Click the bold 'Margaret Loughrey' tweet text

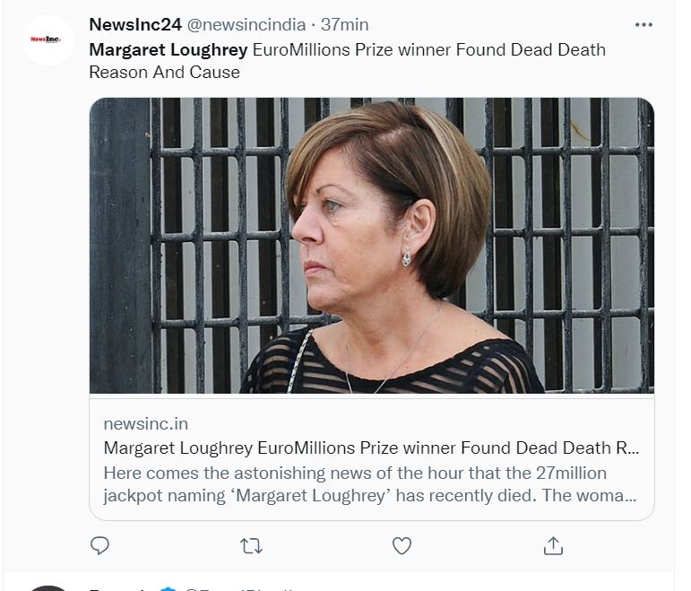pyautogui.click(x=169, y=49)
